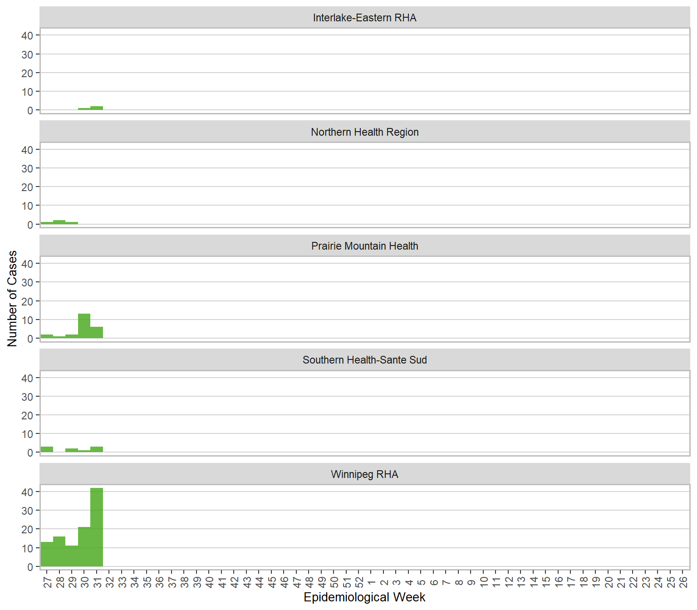Click the 40 y-axis tick in Winnipeg RHA panel
Viewport: 697px width, 610px height.
pyautogui.click(x=27, y=492)
